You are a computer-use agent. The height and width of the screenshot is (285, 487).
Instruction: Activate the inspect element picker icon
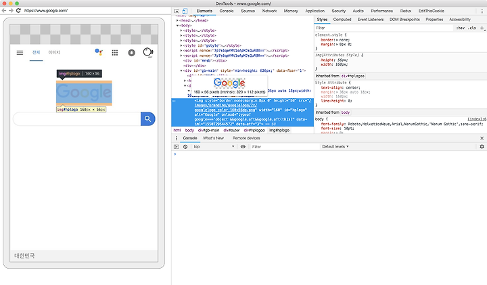click(x=177, y=11)
